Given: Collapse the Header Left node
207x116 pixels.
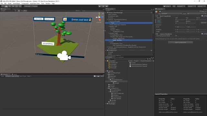Looking at the screenshot, I should click(109, 26).
